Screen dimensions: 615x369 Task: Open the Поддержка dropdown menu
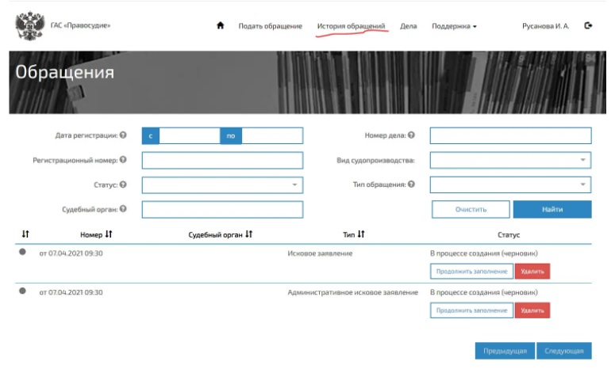point(454,26)
